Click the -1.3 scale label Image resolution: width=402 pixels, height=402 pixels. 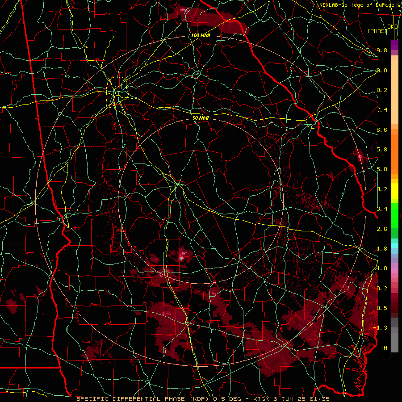click(x=381, y=328)
